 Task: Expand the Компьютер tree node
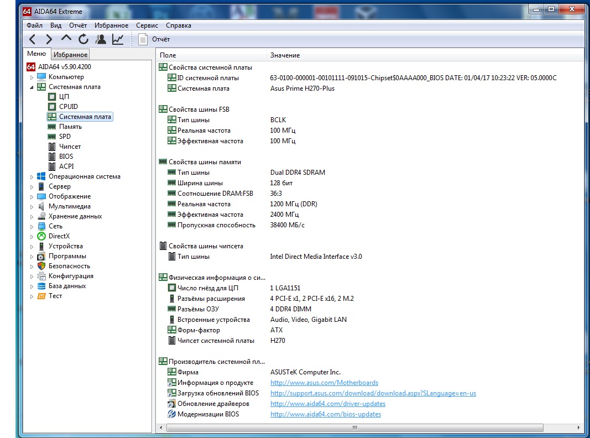(32, 77)
